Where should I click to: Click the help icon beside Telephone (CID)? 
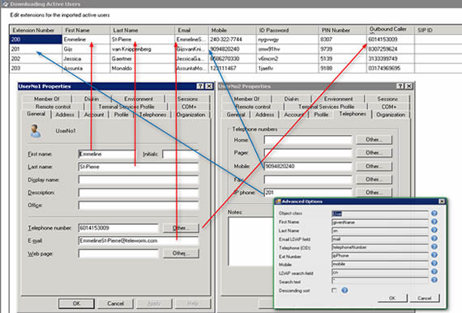434,247
